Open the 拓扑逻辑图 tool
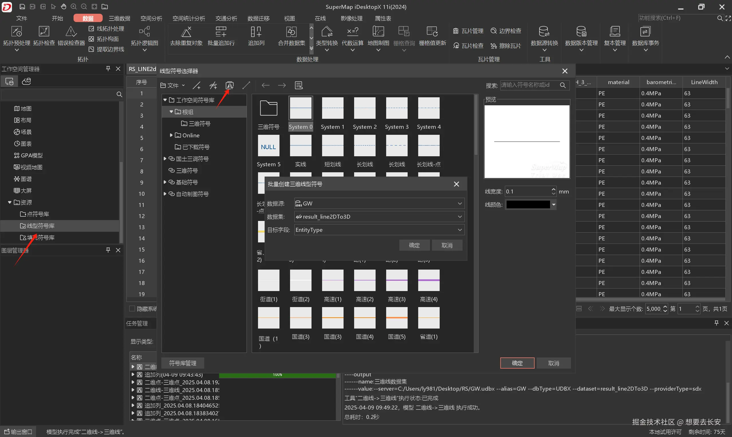Image resolution: width=732 pixels, height=437 pixels. [x=144, y=38]
